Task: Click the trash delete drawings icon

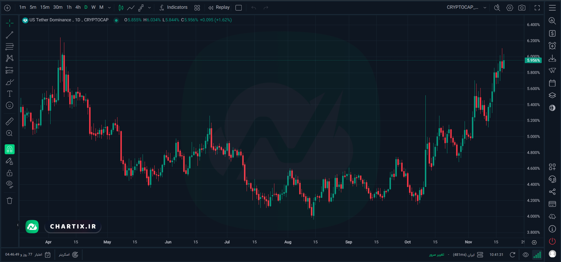Action: (10, 201)
